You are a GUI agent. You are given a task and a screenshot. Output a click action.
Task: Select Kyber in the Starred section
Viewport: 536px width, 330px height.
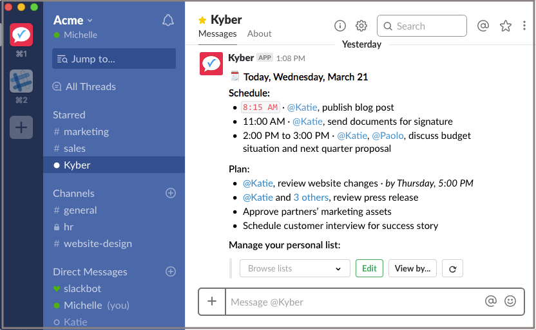pos(114,165)
